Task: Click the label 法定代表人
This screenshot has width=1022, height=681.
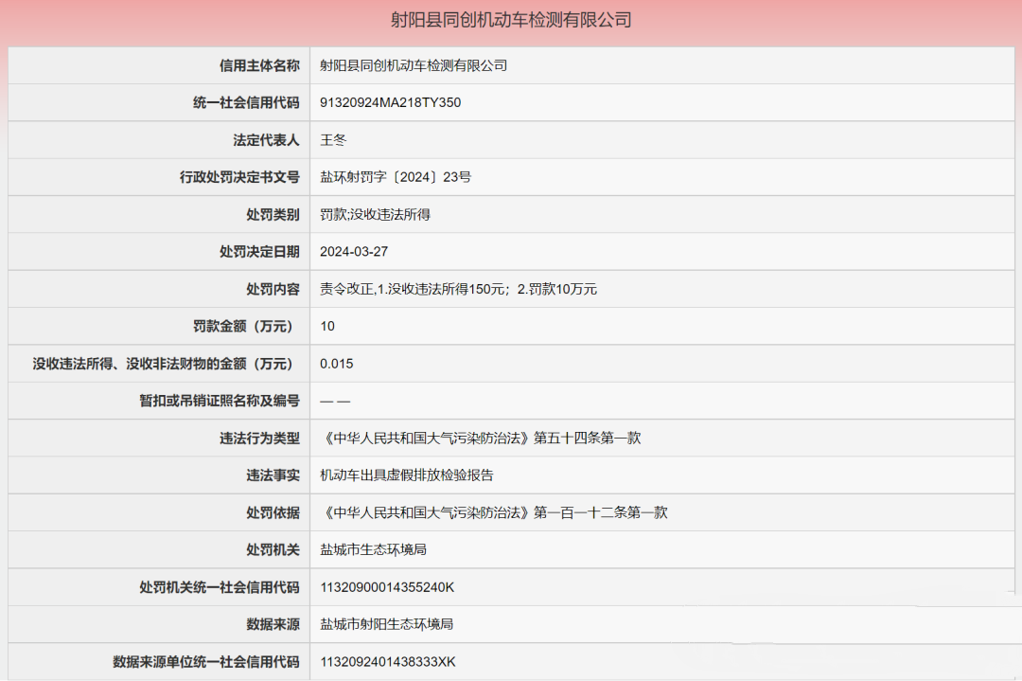Action: pos(266,139)
